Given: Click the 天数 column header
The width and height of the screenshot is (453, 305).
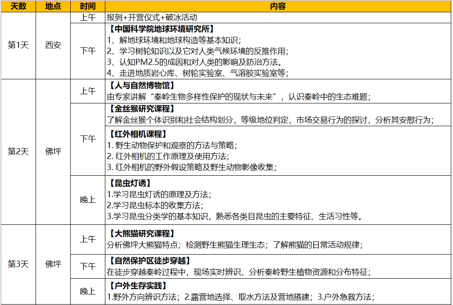Looking at the screenshot, I should click(18, 6).
